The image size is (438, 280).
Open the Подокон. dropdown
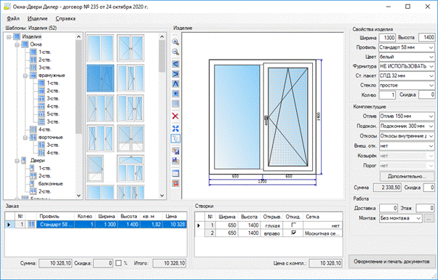click(x=431, y=126)
